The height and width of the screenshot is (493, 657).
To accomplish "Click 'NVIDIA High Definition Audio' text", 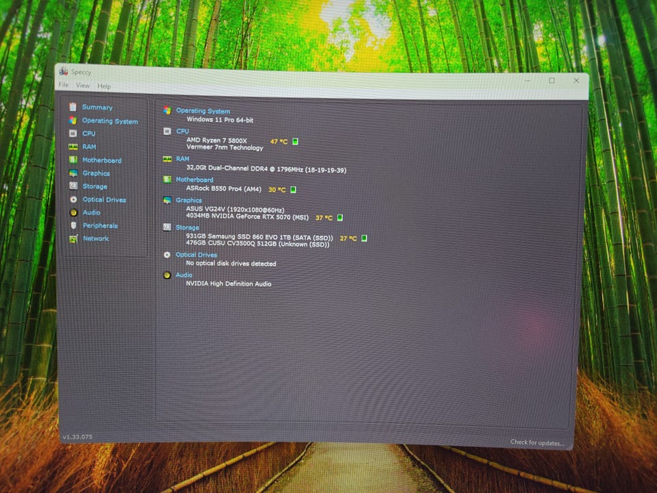I will point(229,283).
